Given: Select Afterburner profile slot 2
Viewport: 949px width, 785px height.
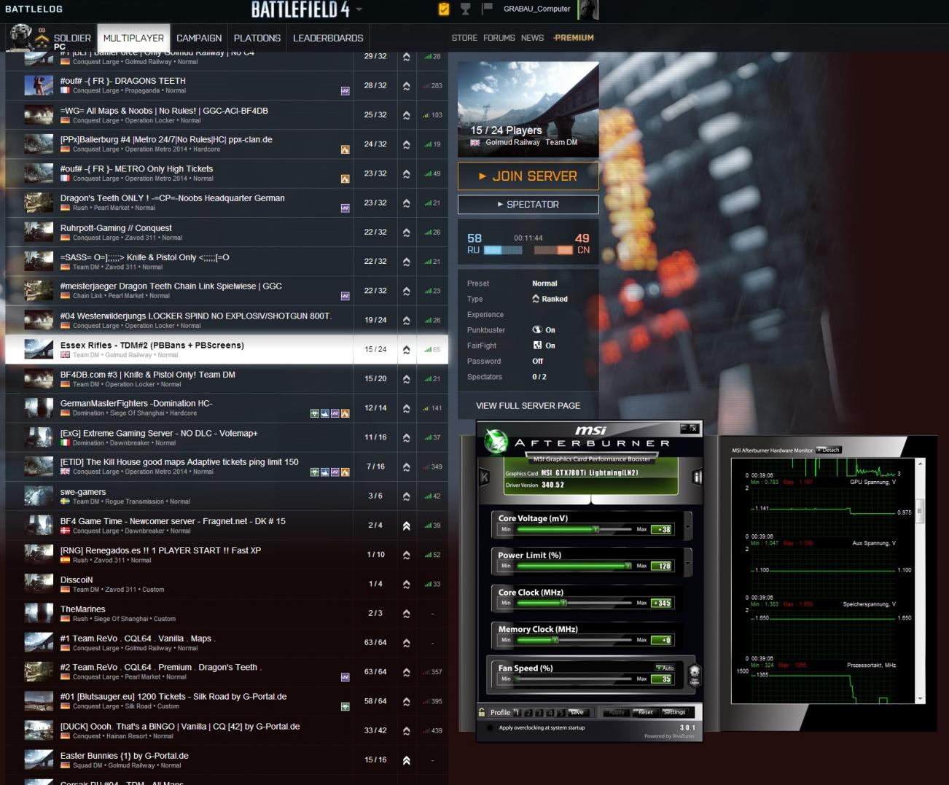Looking at the screenshot, I should [528, 712].
